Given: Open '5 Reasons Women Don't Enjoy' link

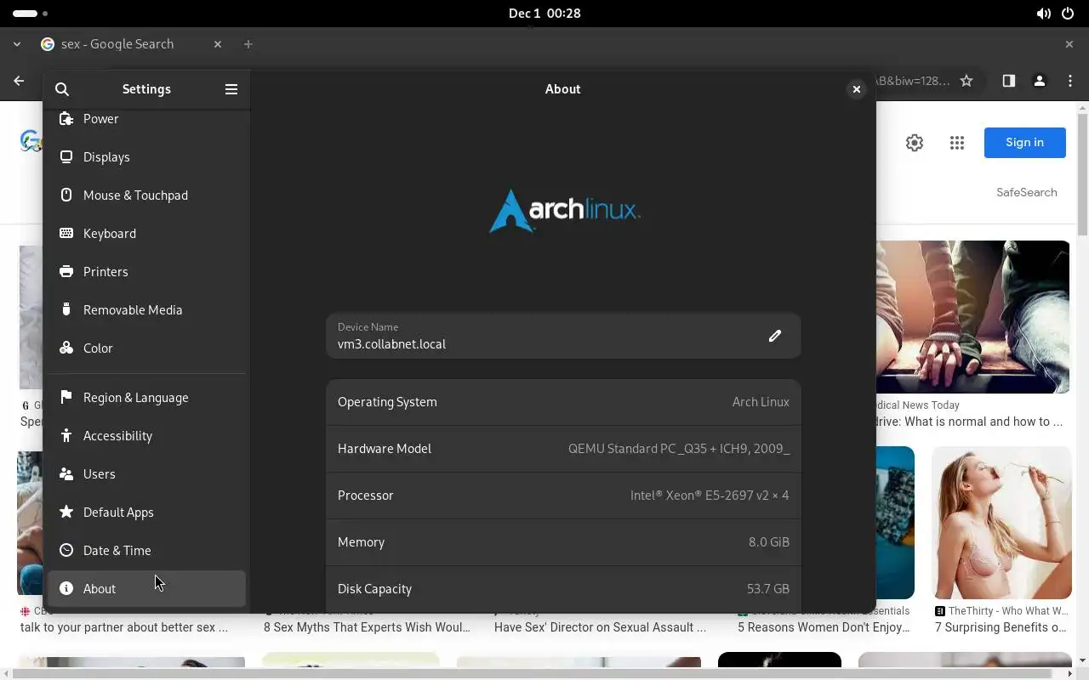Looking at the screenshot, I should click(824, 627).
